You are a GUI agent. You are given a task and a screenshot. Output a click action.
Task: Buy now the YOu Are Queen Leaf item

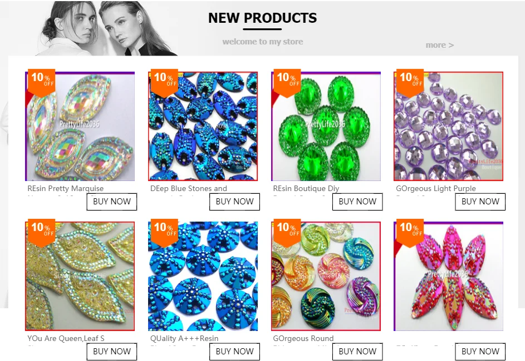[112, 352]
